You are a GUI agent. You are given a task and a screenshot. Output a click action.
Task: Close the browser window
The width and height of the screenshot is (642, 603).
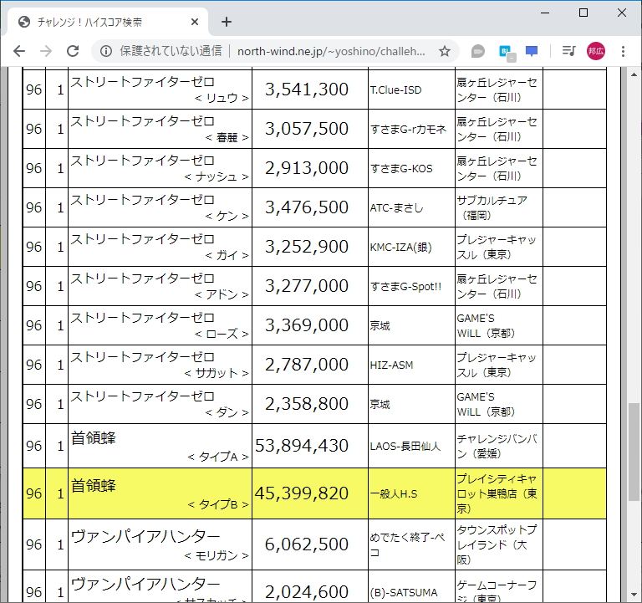click(x=622, y=13)
